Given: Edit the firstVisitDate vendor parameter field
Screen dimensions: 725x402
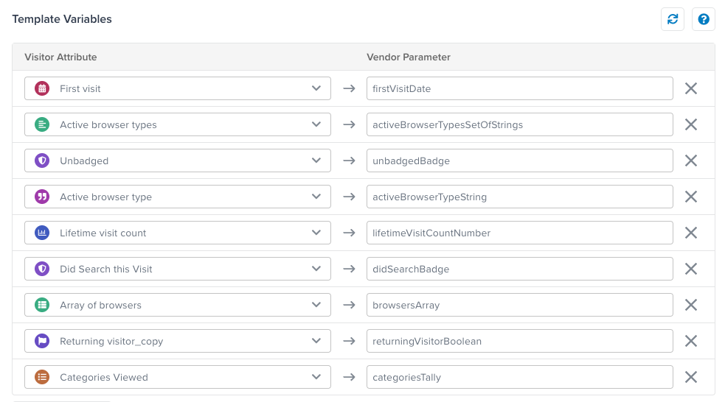Looking at the screenshot, I should click(x=520, y=88).
